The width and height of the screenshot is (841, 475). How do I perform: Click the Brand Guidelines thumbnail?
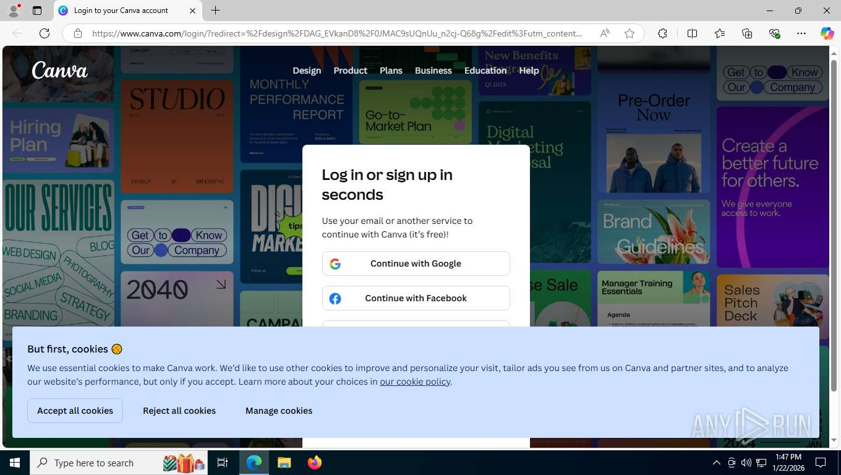pyautogui.click(x=654, y=231)
